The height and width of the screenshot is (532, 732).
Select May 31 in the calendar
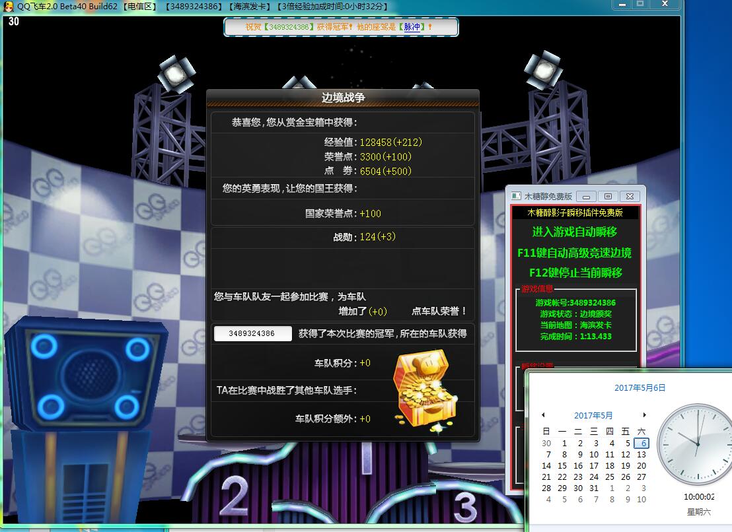[x=594, y=488]
